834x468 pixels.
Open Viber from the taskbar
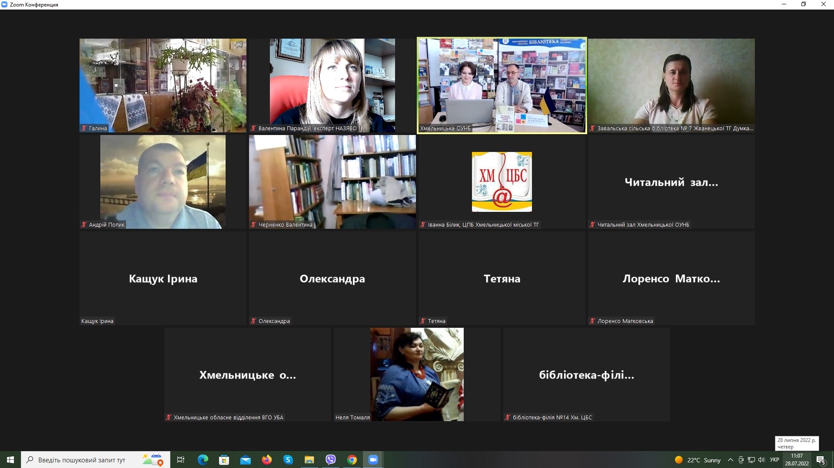(x=330, y=460)
